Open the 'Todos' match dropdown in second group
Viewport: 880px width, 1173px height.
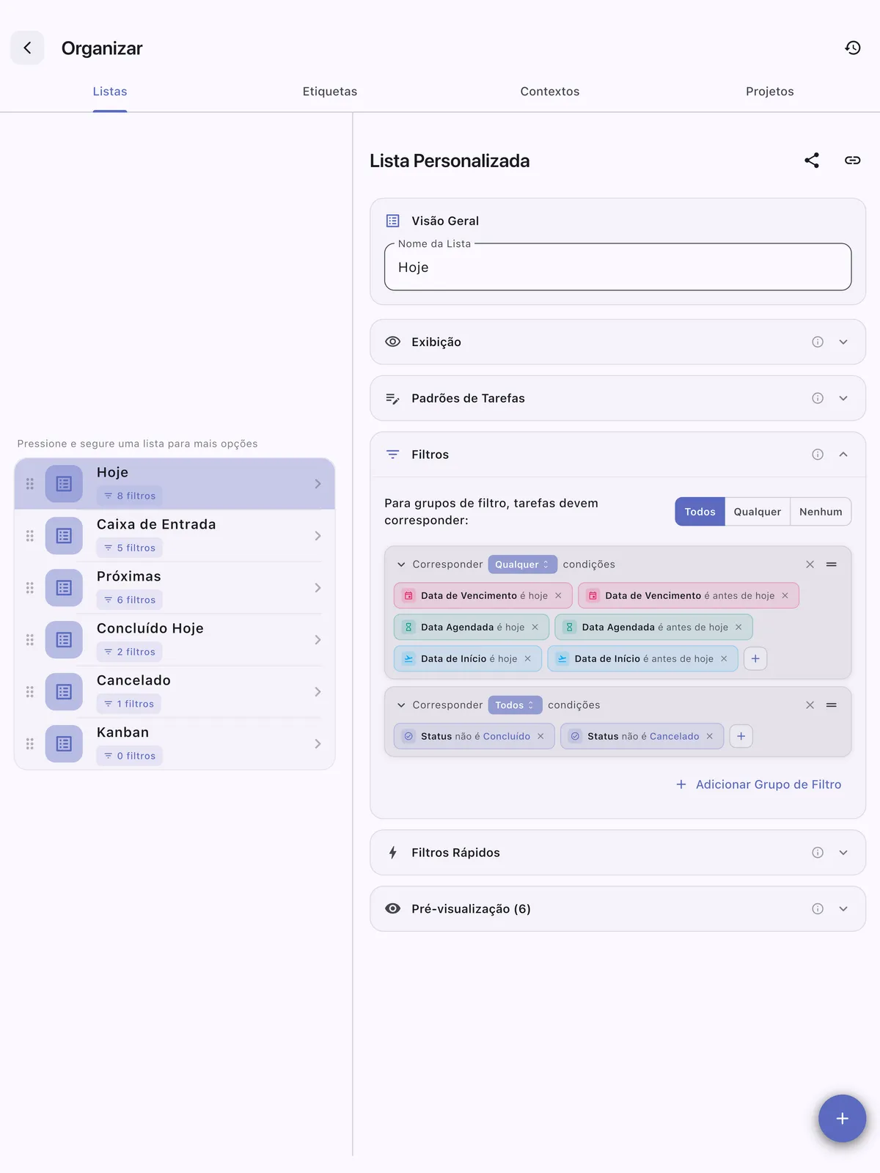click(515, 705)
